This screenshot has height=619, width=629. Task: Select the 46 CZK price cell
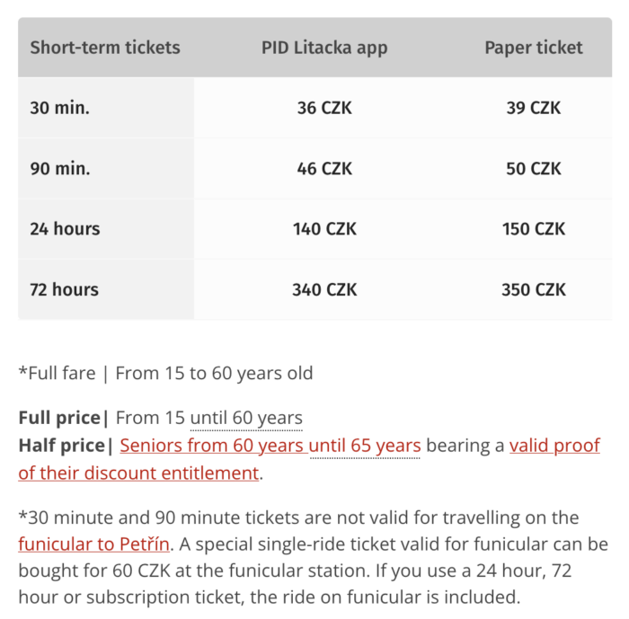(x=324, y=168)
